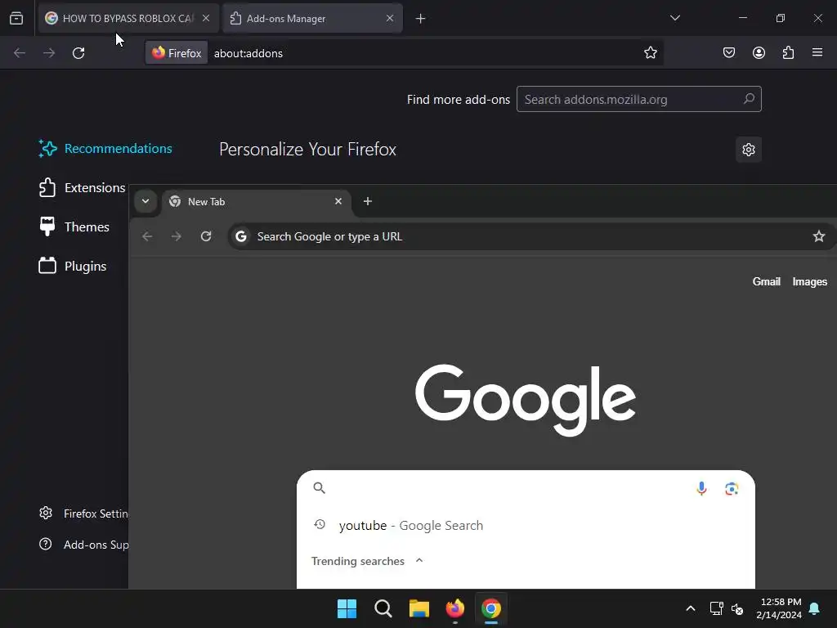Viewport: 837px width, 628px height.
Task: Open the add-ons tools gear menu
Action: (x=749, y=150)
